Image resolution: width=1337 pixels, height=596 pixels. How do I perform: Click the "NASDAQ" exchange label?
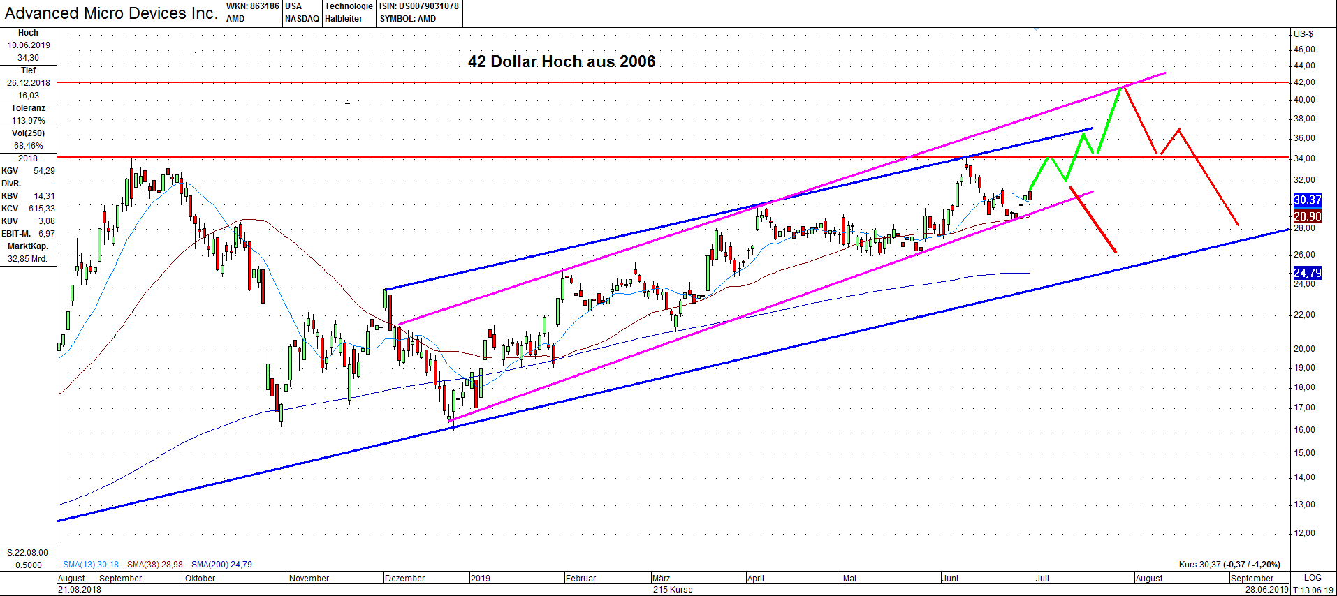click(302, 19)
